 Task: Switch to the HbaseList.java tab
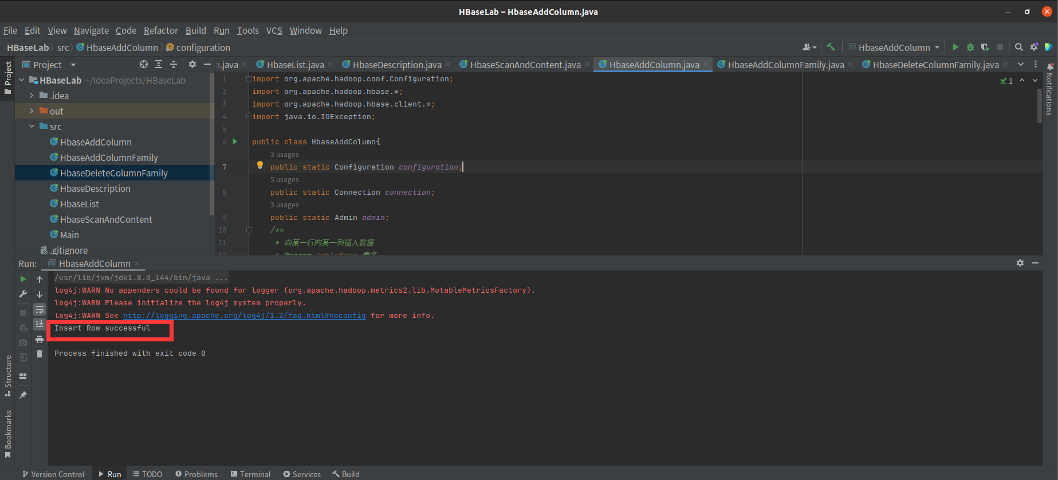coord(295,65)
